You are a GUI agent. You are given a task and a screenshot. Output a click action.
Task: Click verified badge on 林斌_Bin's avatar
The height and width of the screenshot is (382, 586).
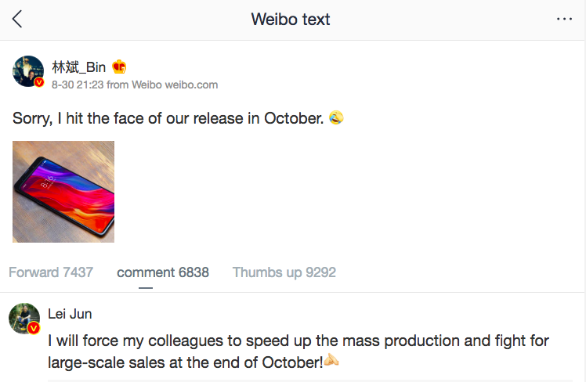click(39, 82)
